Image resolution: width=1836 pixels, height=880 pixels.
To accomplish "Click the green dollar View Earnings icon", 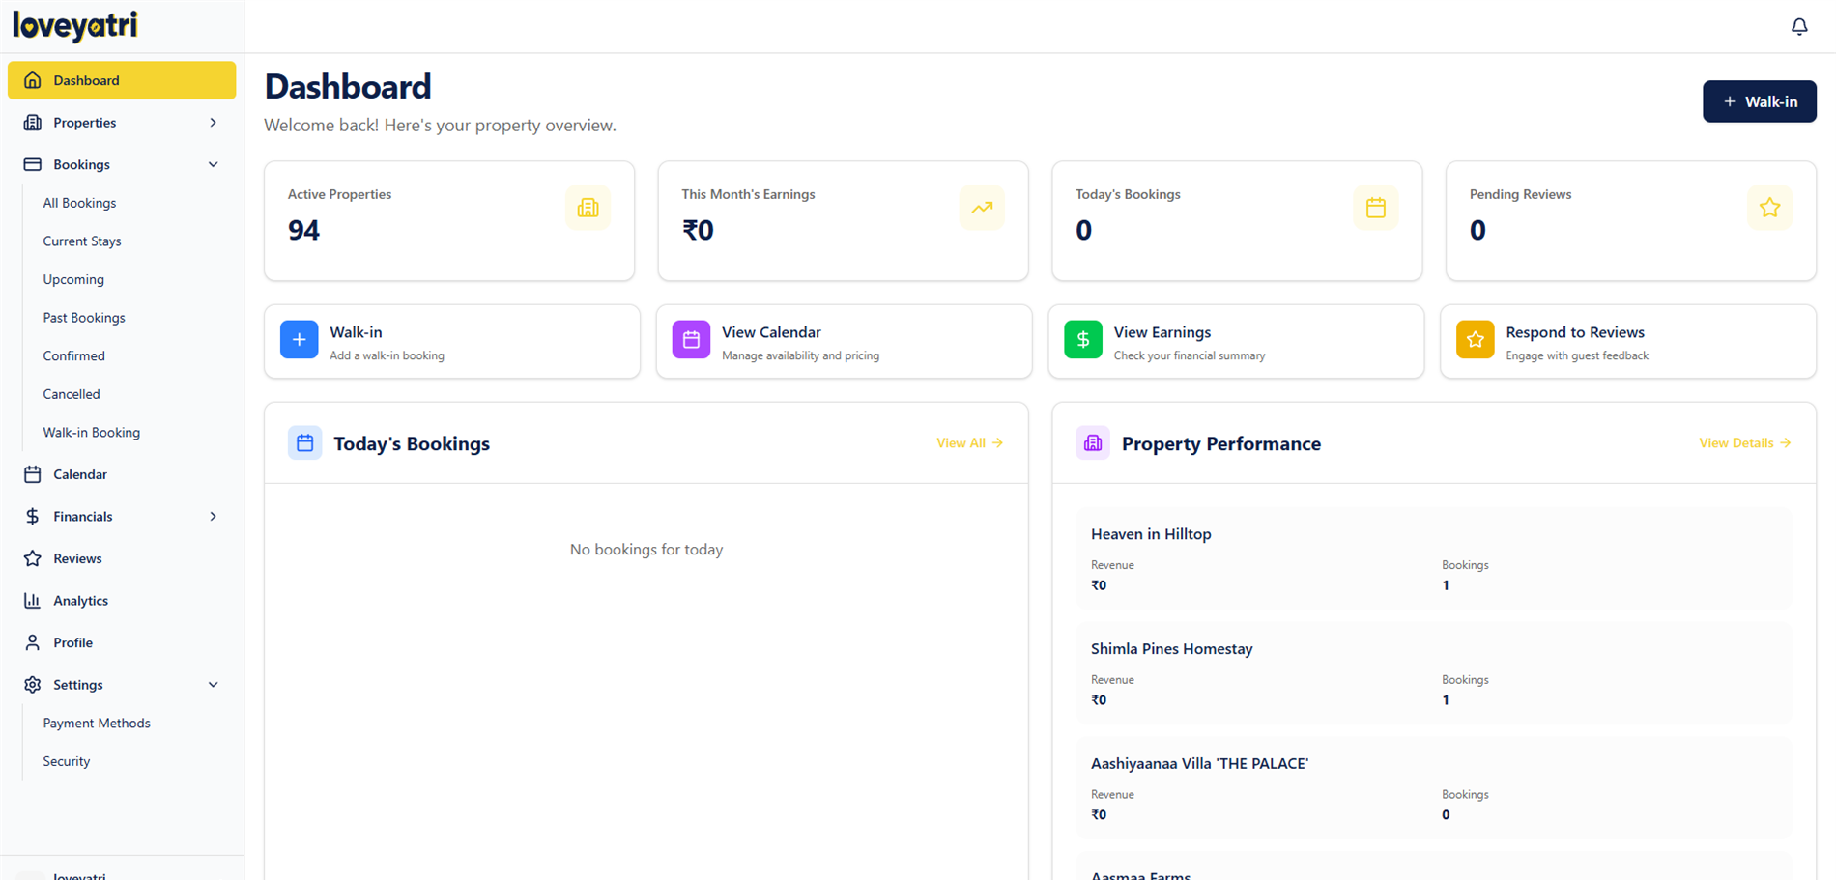I will click(1083, 340).
